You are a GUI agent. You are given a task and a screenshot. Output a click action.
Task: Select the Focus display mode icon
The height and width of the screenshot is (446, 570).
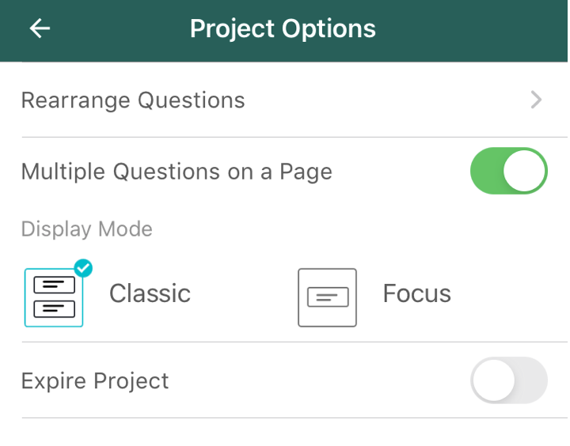point(327,297)
